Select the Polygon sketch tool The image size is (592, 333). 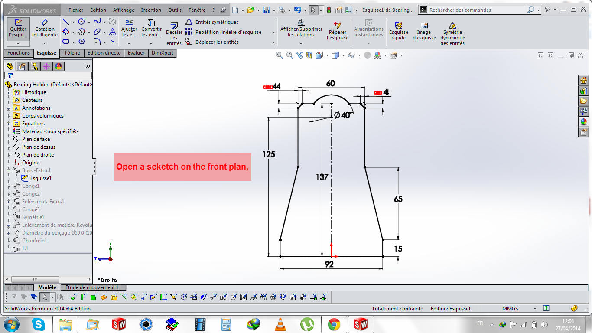click(81, 41)
